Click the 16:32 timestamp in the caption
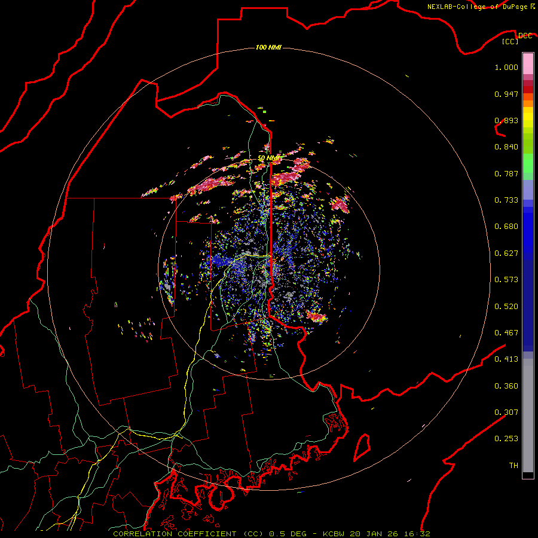This screenshot has width=538, height=538. pyautogui.click(x=416, y=534)
